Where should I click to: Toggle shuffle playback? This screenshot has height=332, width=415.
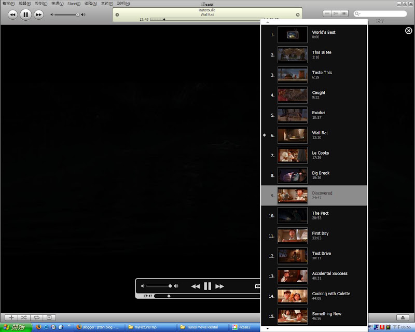point(24,317)
